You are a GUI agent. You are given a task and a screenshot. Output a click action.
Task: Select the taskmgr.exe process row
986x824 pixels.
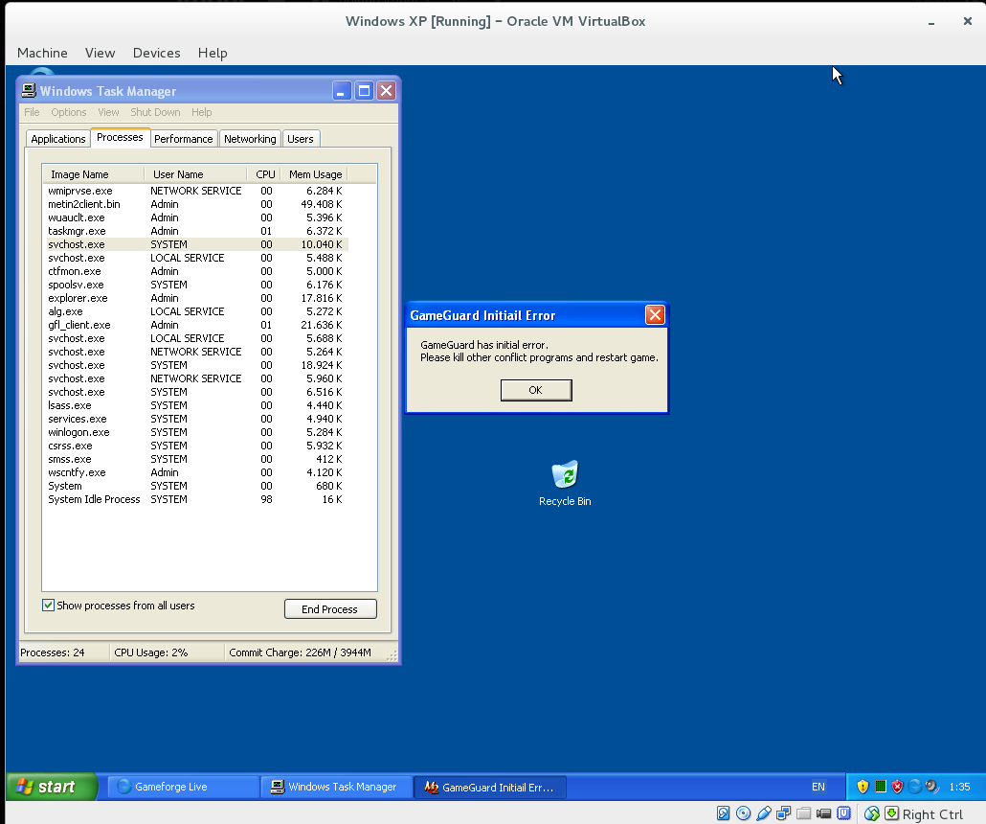tap(196, 231)
